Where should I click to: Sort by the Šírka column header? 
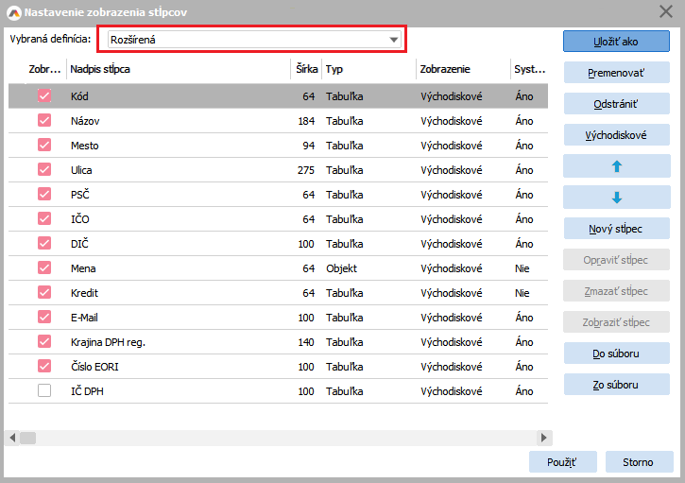coord(305,69)
